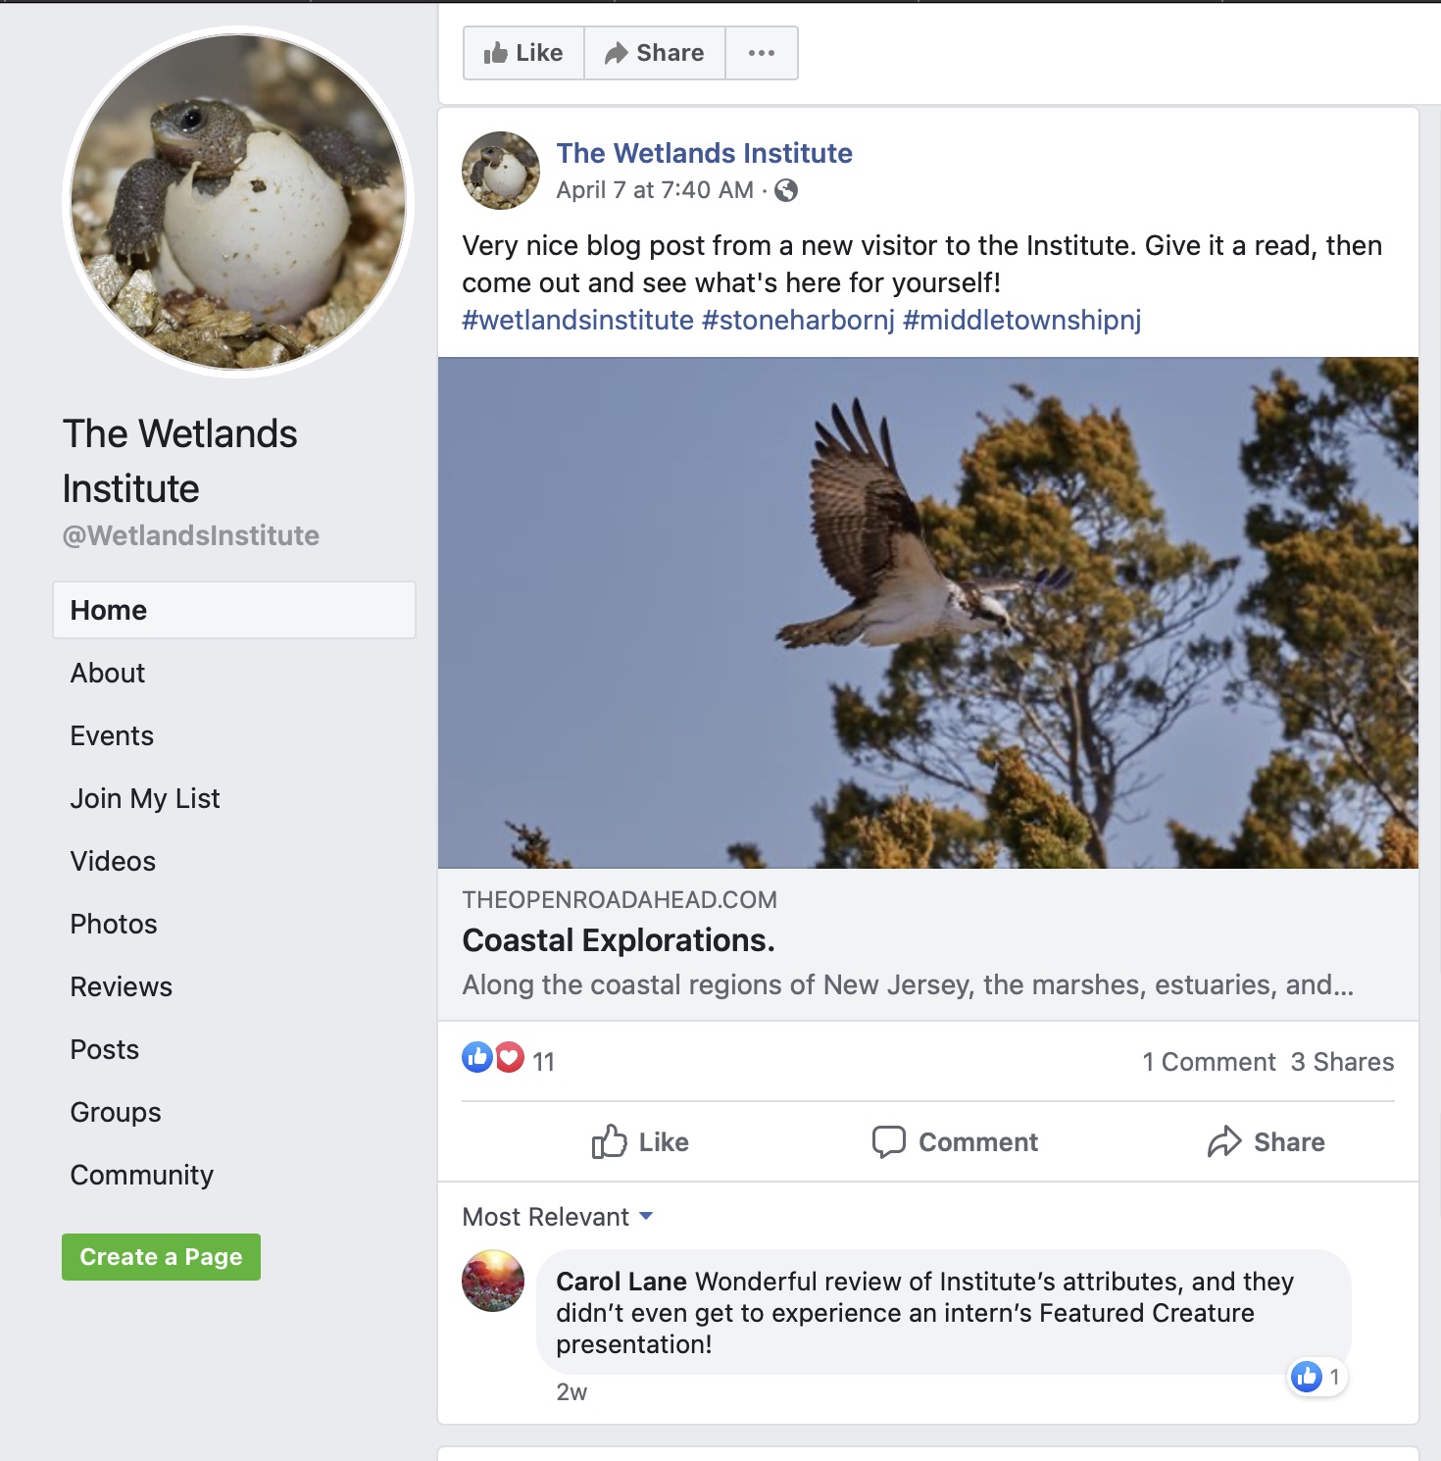Click the like count icon on Carol Lane's comment
Viewport: 1441px width, 1461px height.
point(1307,1377)
